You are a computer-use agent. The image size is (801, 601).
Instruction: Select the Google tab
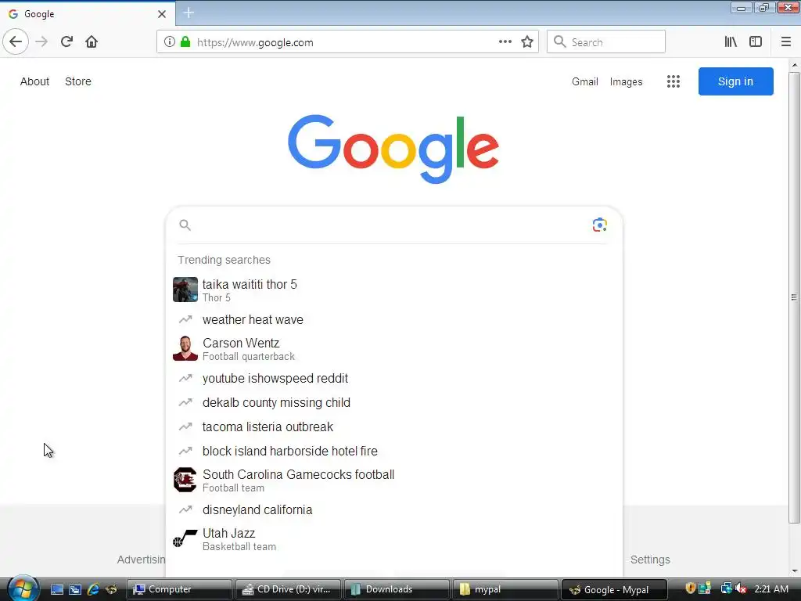tap(88, 14)
